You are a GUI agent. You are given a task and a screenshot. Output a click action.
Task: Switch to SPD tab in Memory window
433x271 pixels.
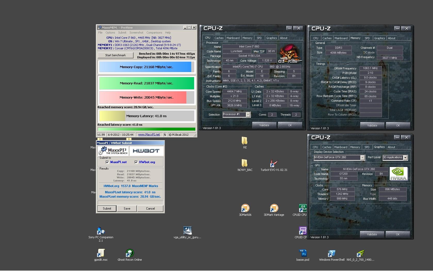367,38
